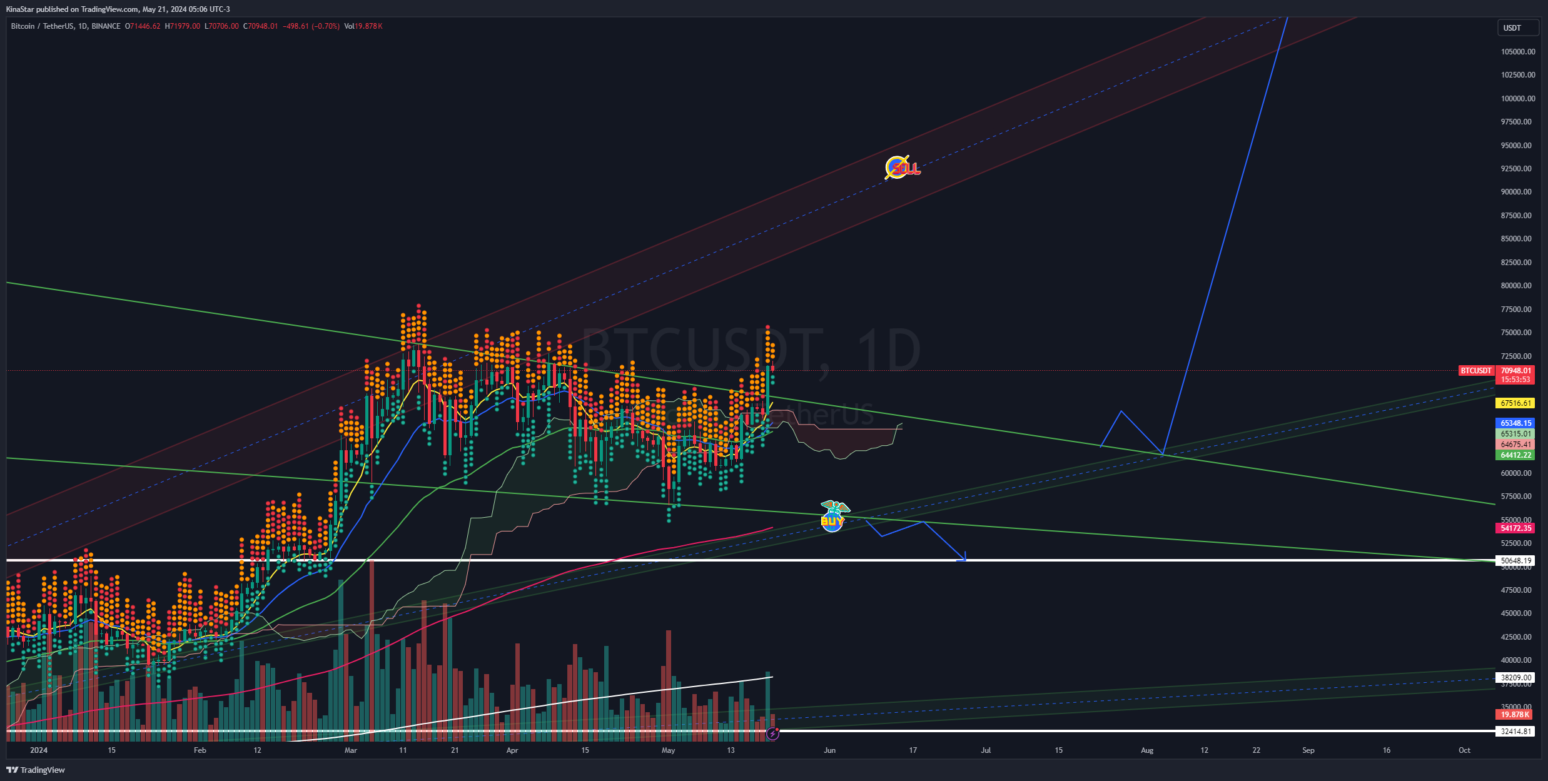1548x781 pixels.
Task: Click the Bitcoin / TetherUS symbol title
Action: (x=43, y=26)
